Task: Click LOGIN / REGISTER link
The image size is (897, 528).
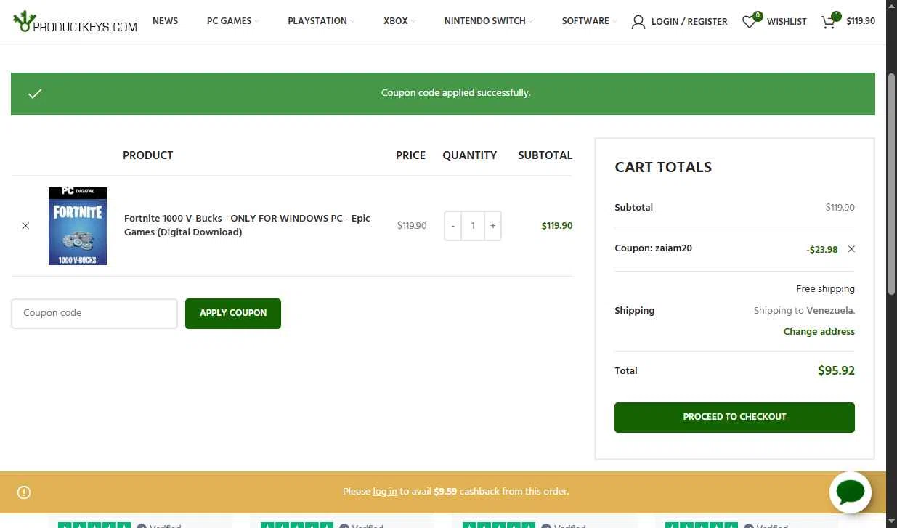Action: click(689, 22)
